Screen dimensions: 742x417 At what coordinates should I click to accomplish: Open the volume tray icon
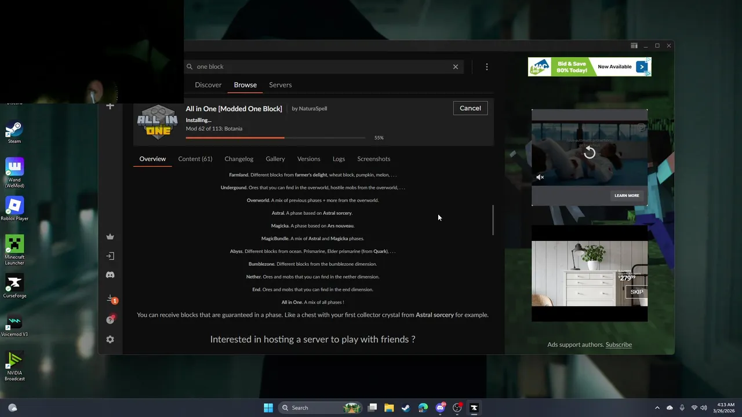click(x=704, y=408)
